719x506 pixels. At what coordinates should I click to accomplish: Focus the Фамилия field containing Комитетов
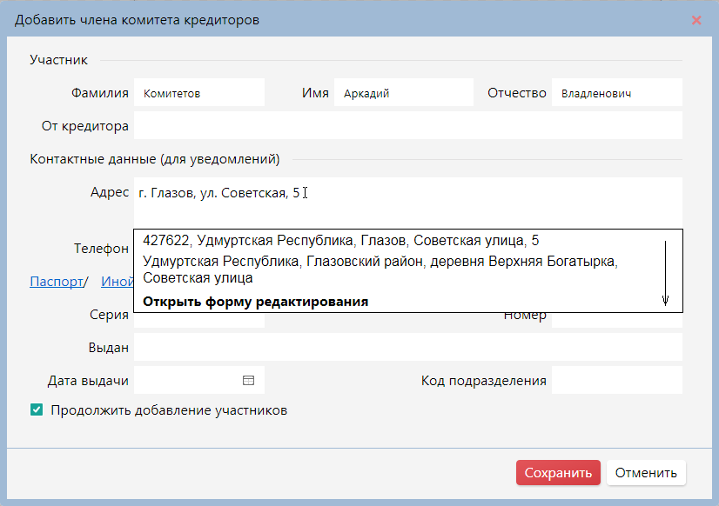[199, 93]
